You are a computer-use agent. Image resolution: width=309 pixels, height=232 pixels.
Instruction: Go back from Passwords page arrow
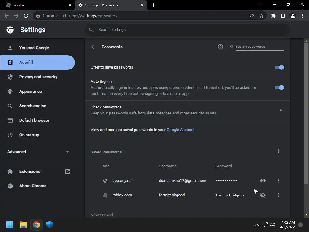point(93,47)
